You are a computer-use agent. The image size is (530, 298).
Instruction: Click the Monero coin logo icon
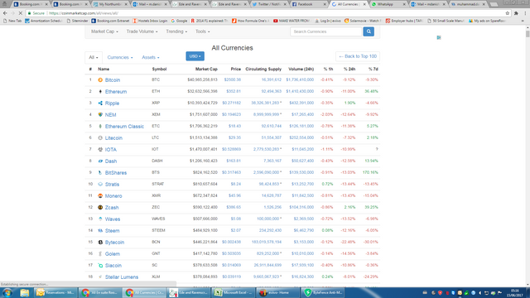coord(100,195)
